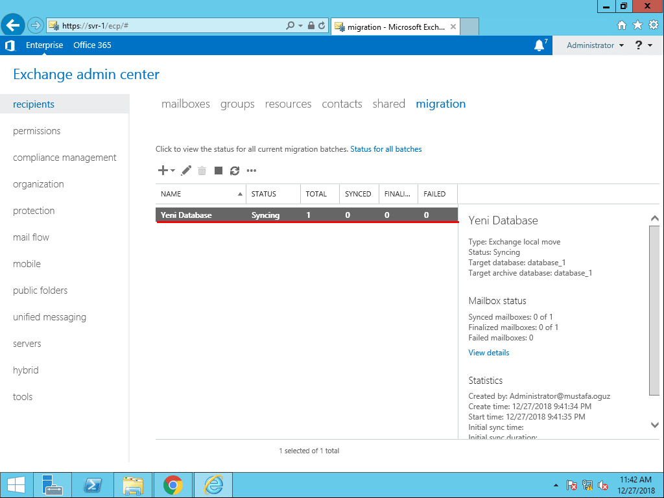Screen dimensions: 664x498
Task: Open the mailboxes tab
Action: coord(185,104)
